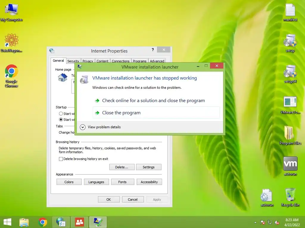Switch to the Programs tab
Viewport: 305px width, 228px height.
tap(140, 61)
